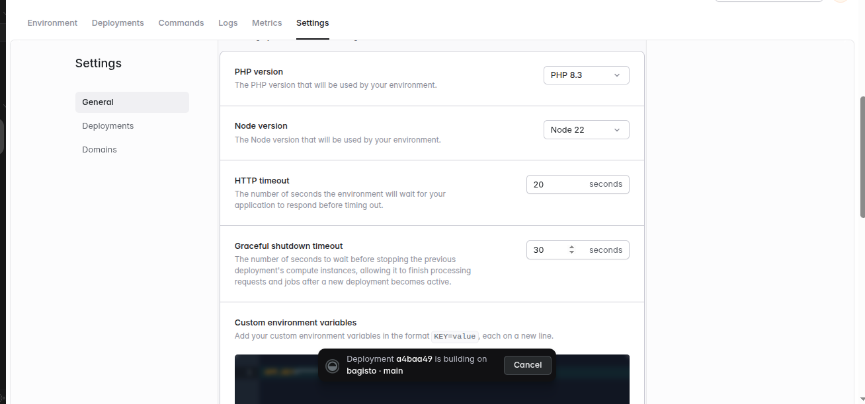Screen dimensions: 865x404
Task: View the Logs tab
Action: 228,23
